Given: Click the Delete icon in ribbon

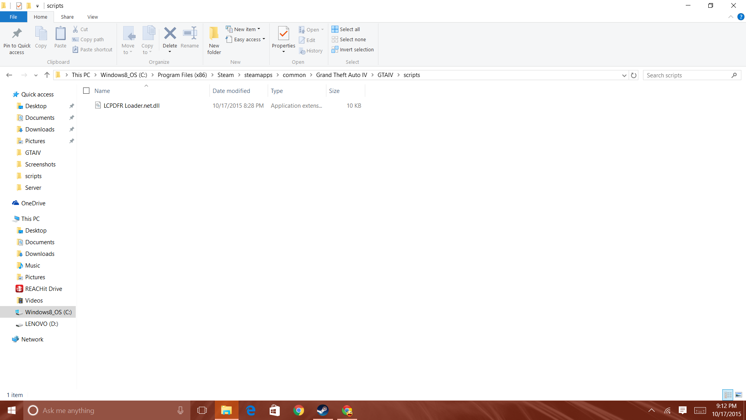Looking at the screenshot, I should click(x=170, y=33).
